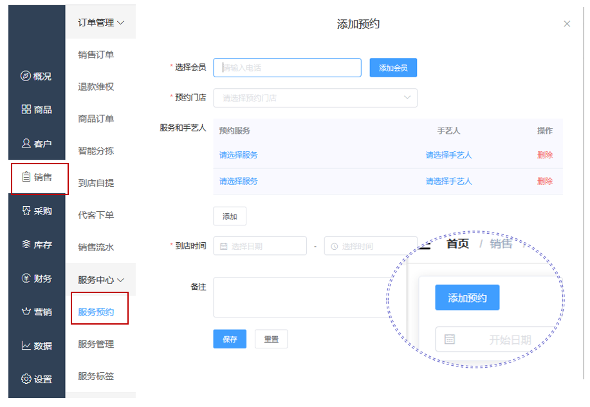Click the 手艺人 column header
The image size is (590, 407).
[448, 130]
